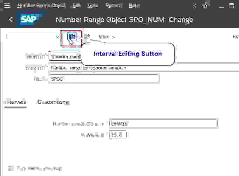Open the System menu
Viewport: 239px width, 176px height.
pos(114,6)
